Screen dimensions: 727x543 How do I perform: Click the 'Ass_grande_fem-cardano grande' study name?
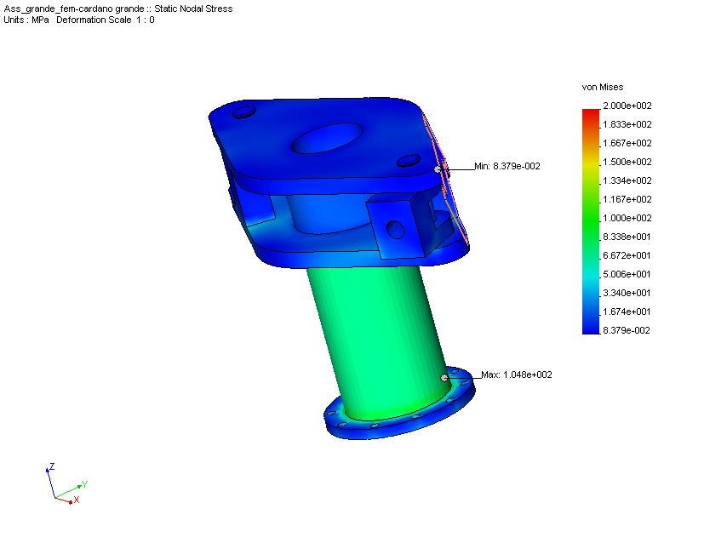pyautogui.click(x=74, y=9)
